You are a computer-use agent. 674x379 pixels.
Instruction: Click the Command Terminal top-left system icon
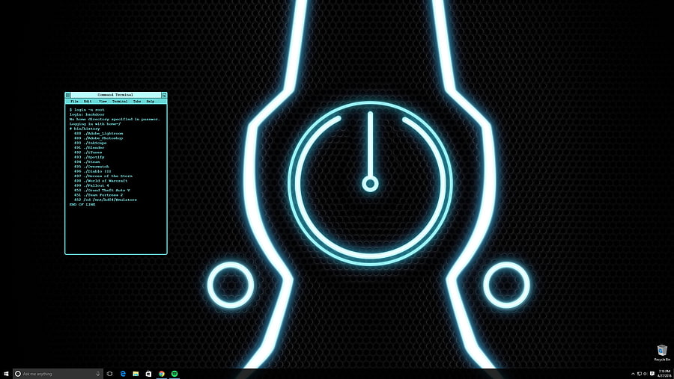[x=68, y=95]
